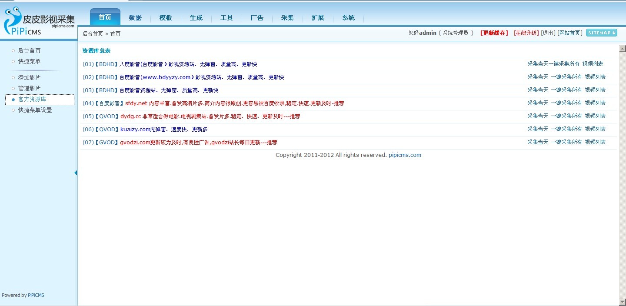Viewport: 626px width, 306px height.
Task: Click the 更新缓存 link
Action: [494, 33]
